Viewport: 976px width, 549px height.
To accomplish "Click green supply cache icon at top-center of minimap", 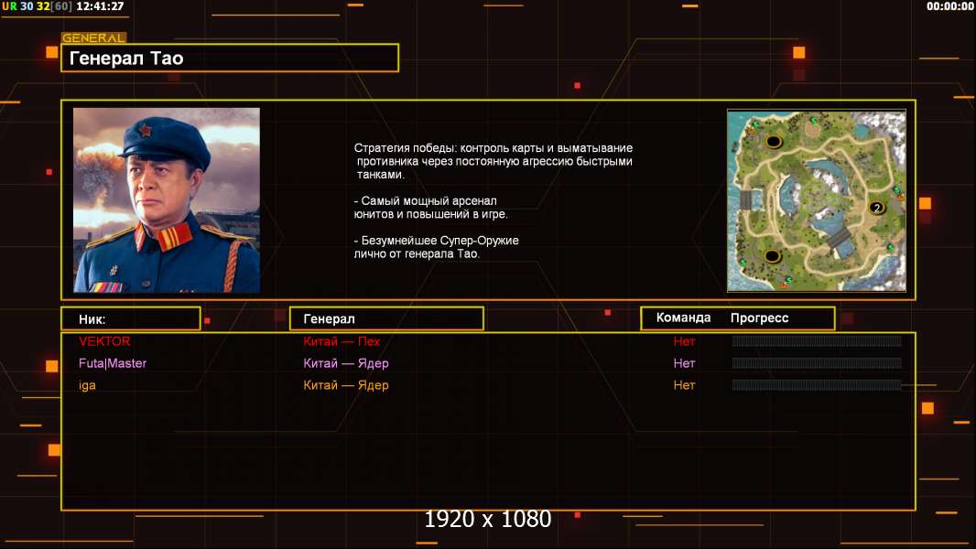I will pyautogui.click(x=814, y=120).
